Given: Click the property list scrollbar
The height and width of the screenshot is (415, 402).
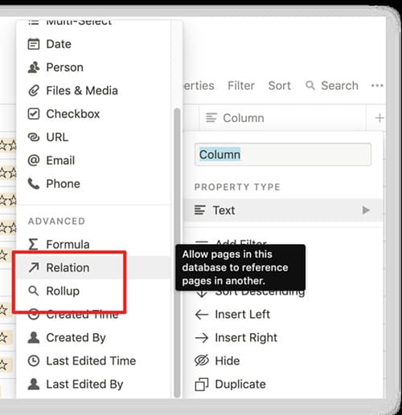Looking at the screenshot, I should [177, 253].
